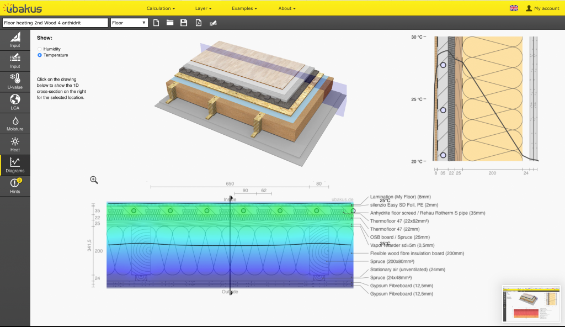Select the Temperature radio button

point(40,55)
